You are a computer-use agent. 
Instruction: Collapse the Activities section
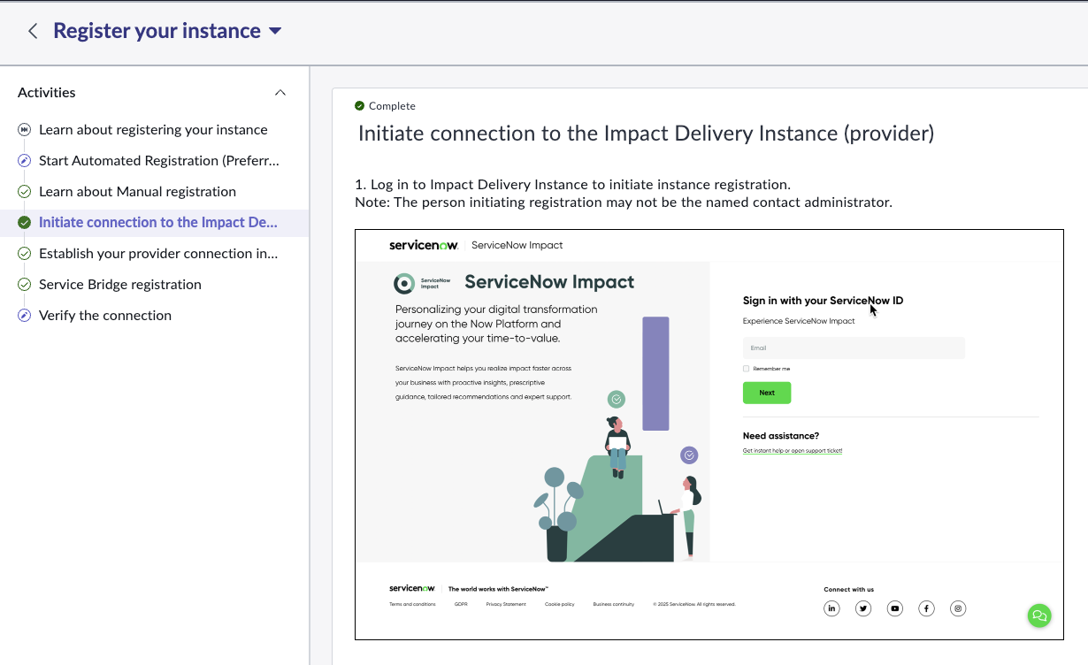(x=280, y=93)
